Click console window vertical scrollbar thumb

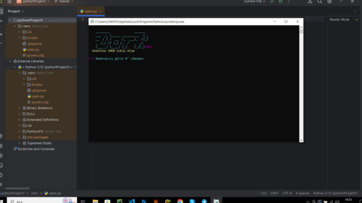pyautogui.click(x=301, y=32)
